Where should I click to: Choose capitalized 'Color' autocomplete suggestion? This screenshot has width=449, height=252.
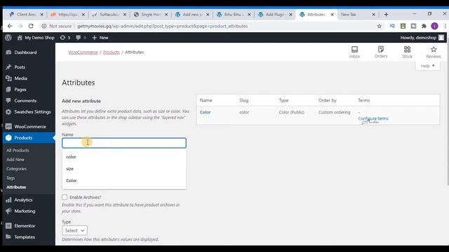pos(124,181)
